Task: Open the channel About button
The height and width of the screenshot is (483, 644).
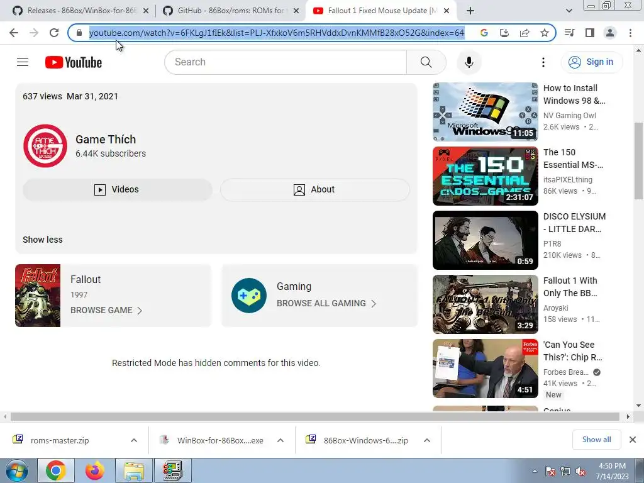Action: (x=314, y=189)
